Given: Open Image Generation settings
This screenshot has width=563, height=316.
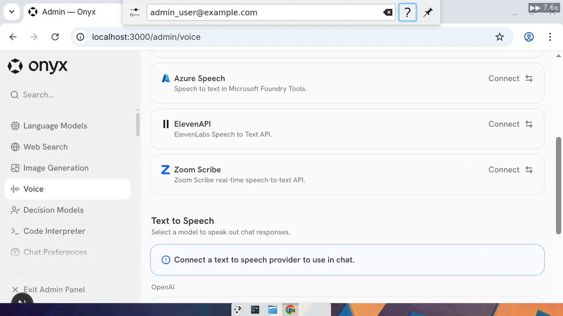Looking at the screenshot, I should pyautogui.click(x=68, y=168).
